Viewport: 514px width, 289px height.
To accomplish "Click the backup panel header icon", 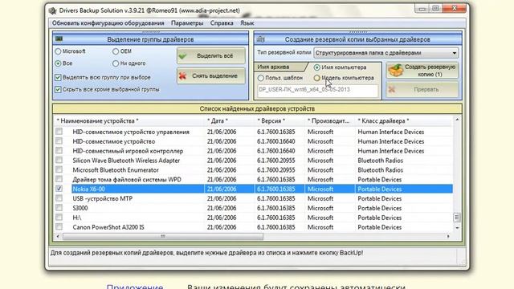I will 260,39.
